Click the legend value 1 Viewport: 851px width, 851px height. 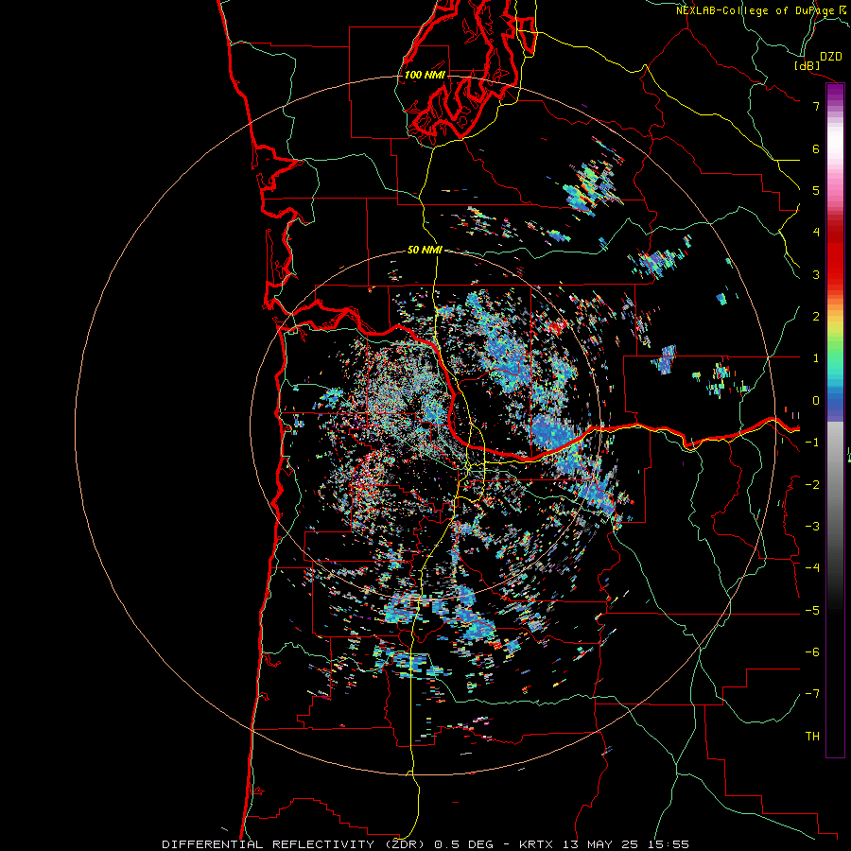click(x=816, y=358)
